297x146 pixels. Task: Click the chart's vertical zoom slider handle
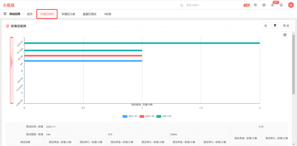pos(12,70)
